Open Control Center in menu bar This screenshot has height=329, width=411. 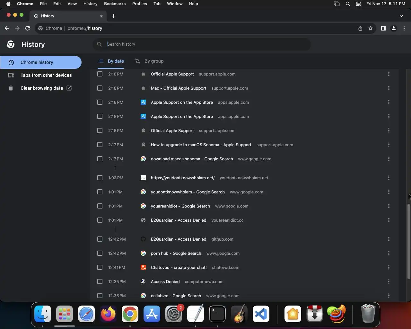(x=358, y=4)
